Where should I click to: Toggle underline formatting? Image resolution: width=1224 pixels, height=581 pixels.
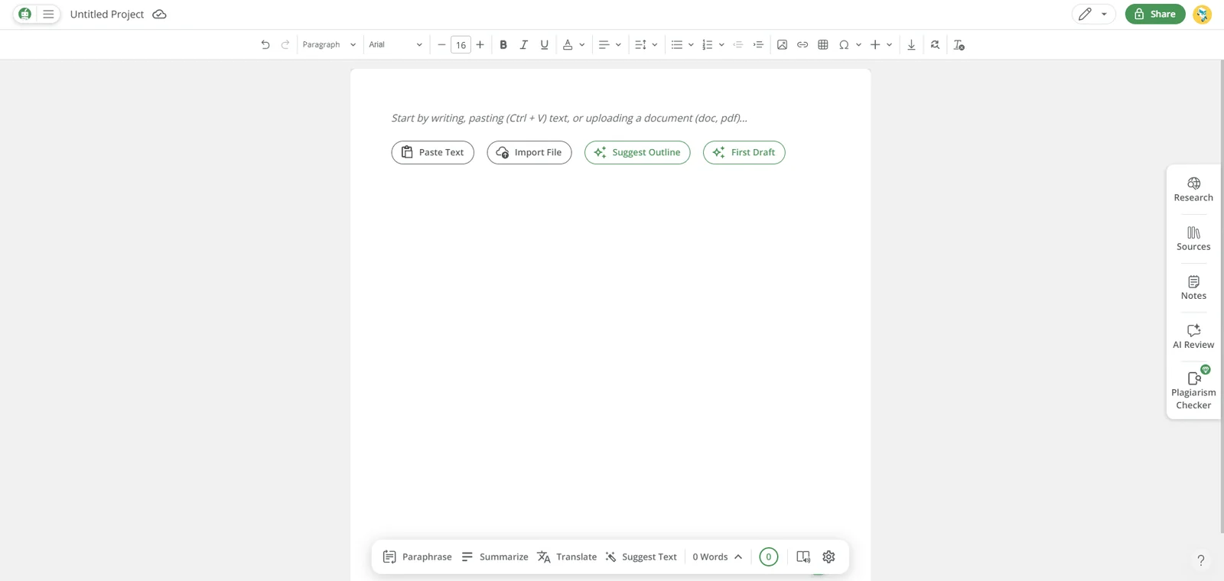pyautogui.click(x=544, y=45)
